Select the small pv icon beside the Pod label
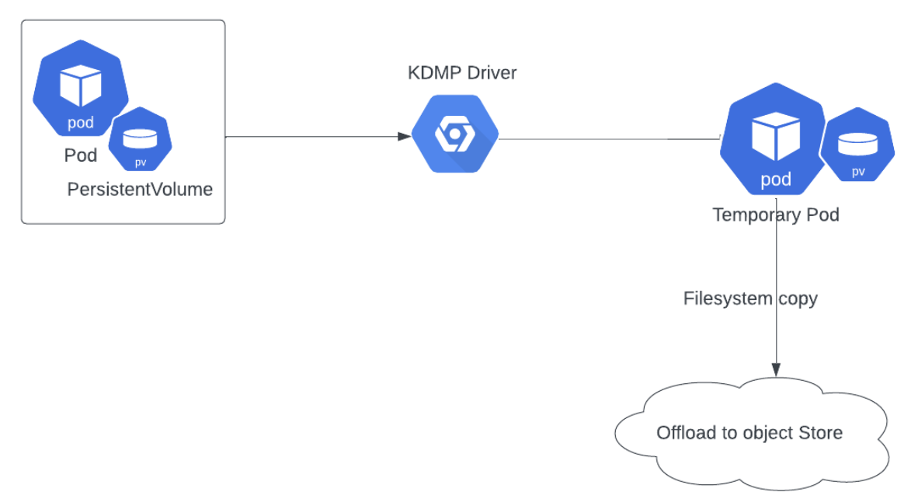This screenshot has height=499, width=918. [x=140, y=140]
